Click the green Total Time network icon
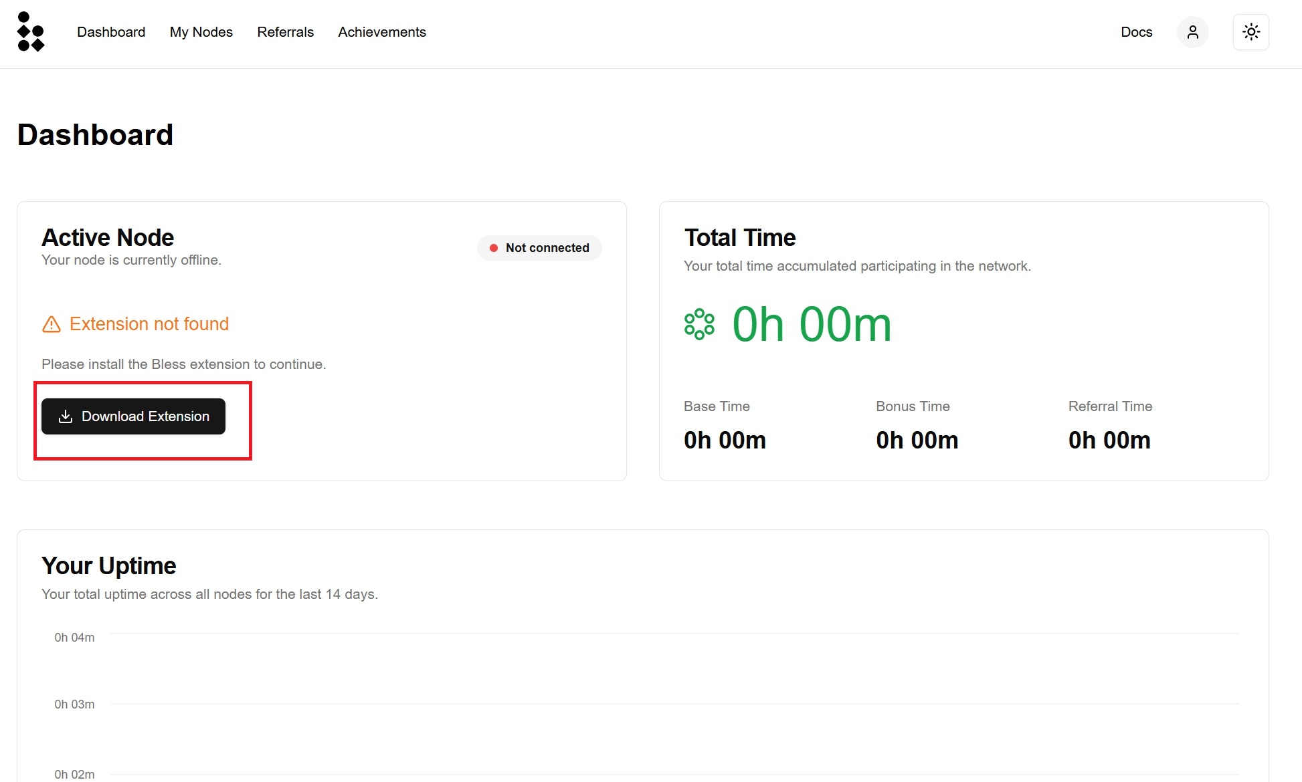The width and height of the screenshot is (1302, 782). coord(699,324)
